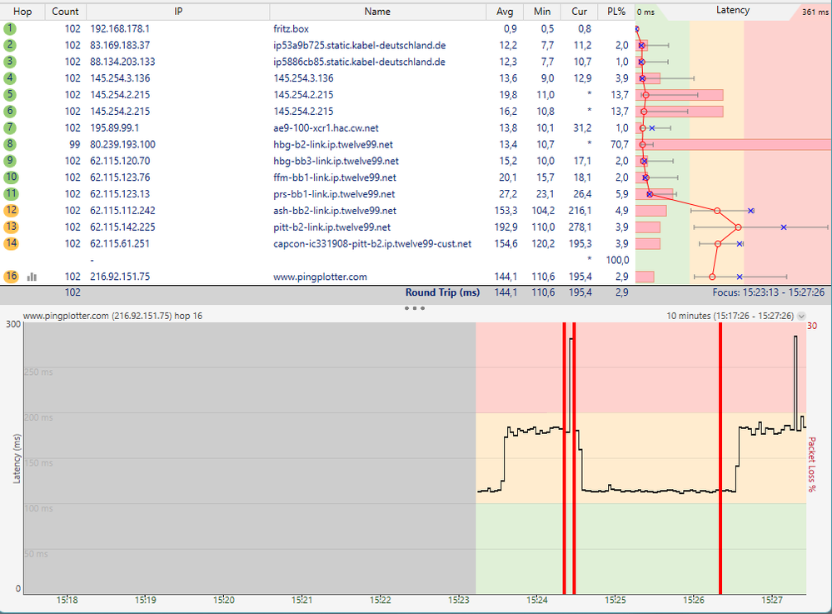
Task: Click the PL% column header
Action: click(616, 11)
